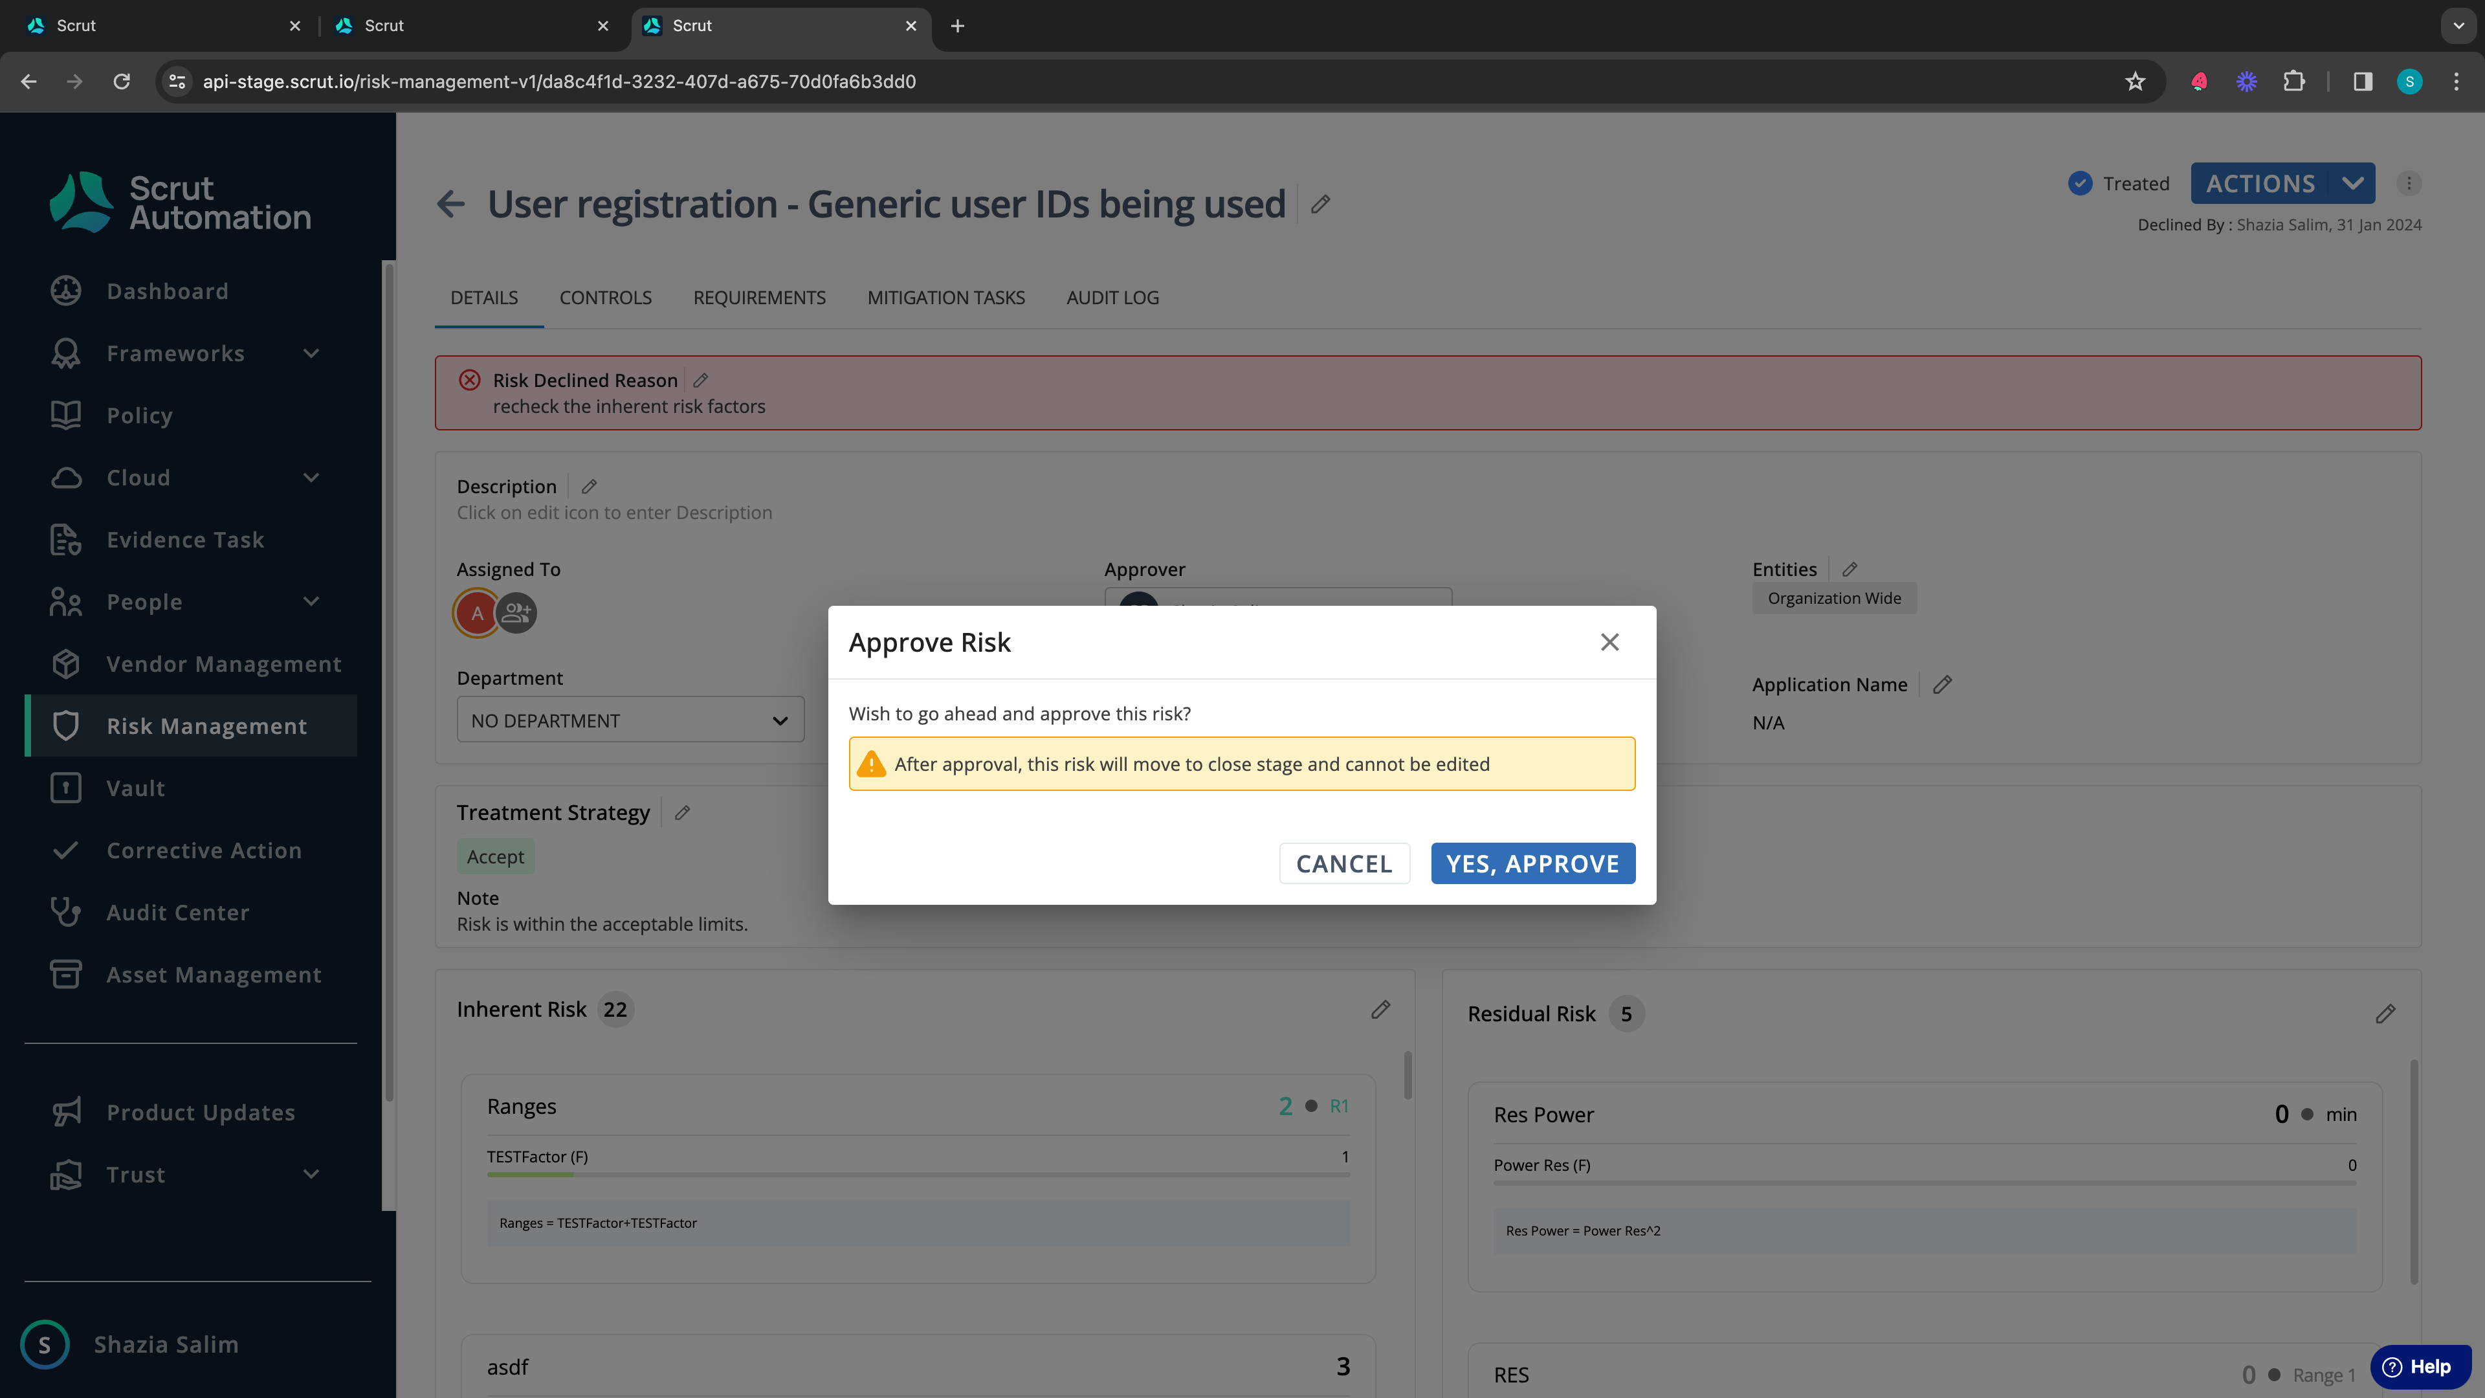Screen dimensions: 2485x1398
Task: Click the Residual Risk score 5
Action: click(1626, 1014)
